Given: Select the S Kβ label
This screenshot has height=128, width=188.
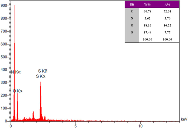Looking at the screenshot, I should click(43, 71).
